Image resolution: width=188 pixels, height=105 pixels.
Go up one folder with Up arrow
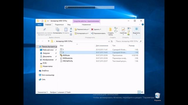[x=48, y=41]
